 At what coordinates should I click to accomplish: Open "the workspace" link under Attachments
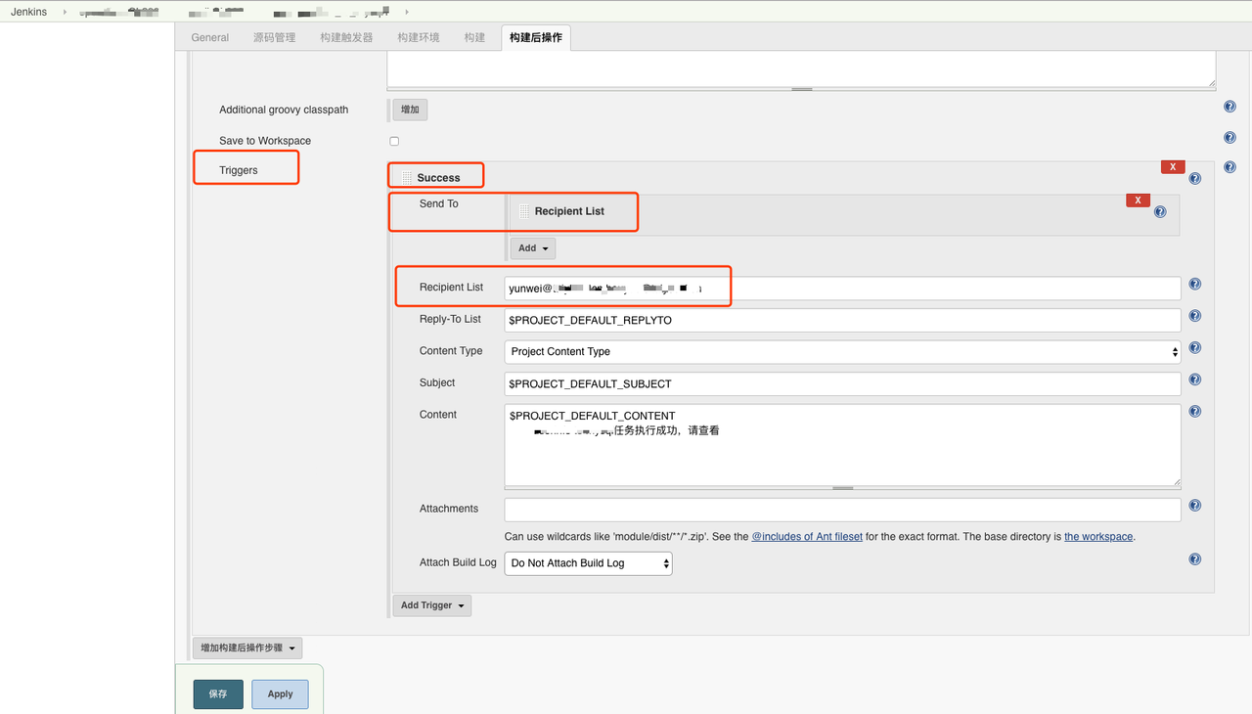tap(1097, 536)
